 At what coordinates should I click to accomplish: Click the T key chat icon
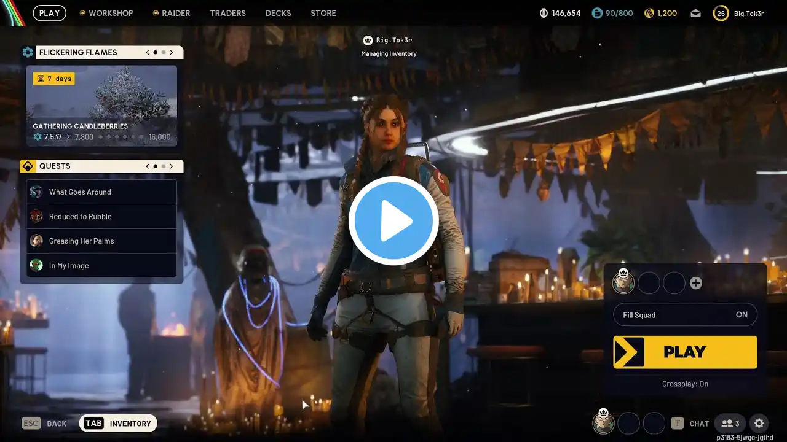click(677, 423)
